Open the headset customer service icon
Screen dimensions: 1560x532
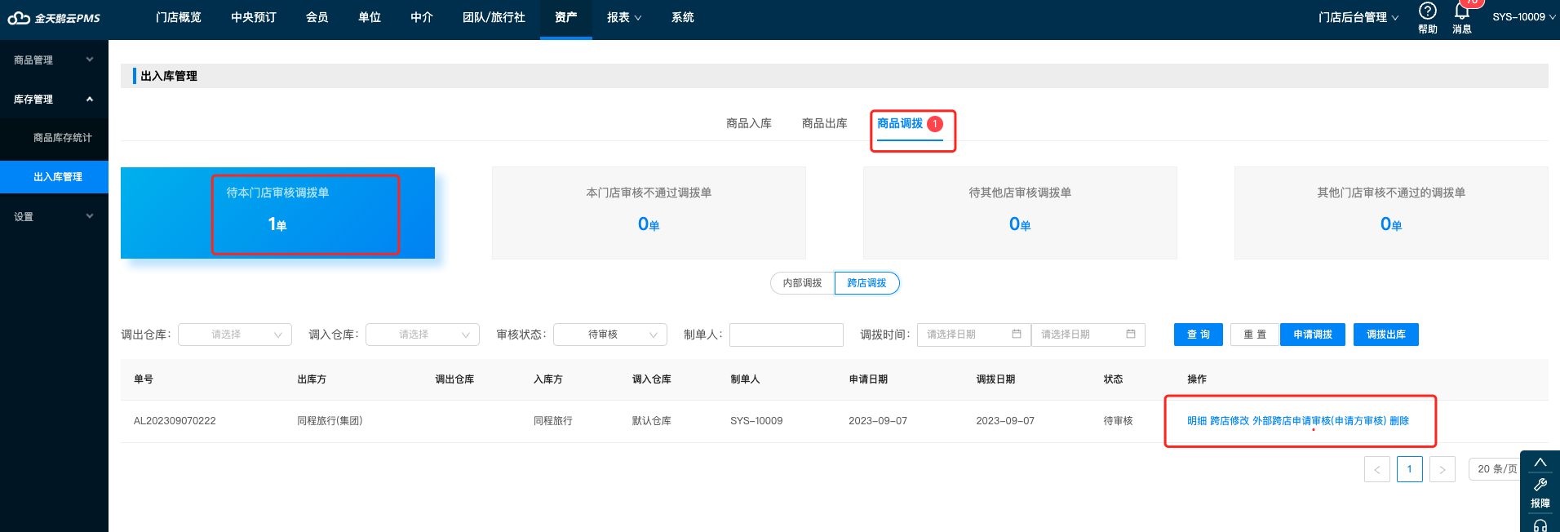[1540, 525]
